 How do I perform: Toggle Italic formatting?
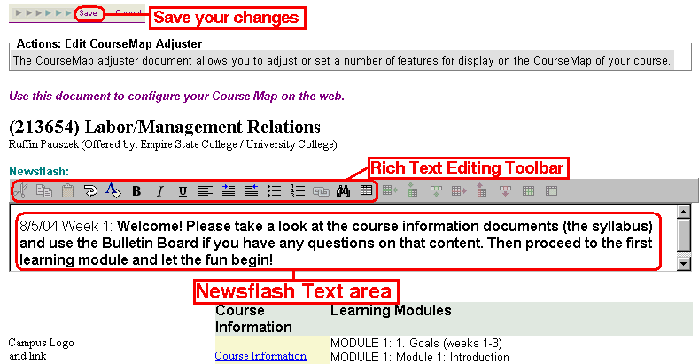coord(159,191)
